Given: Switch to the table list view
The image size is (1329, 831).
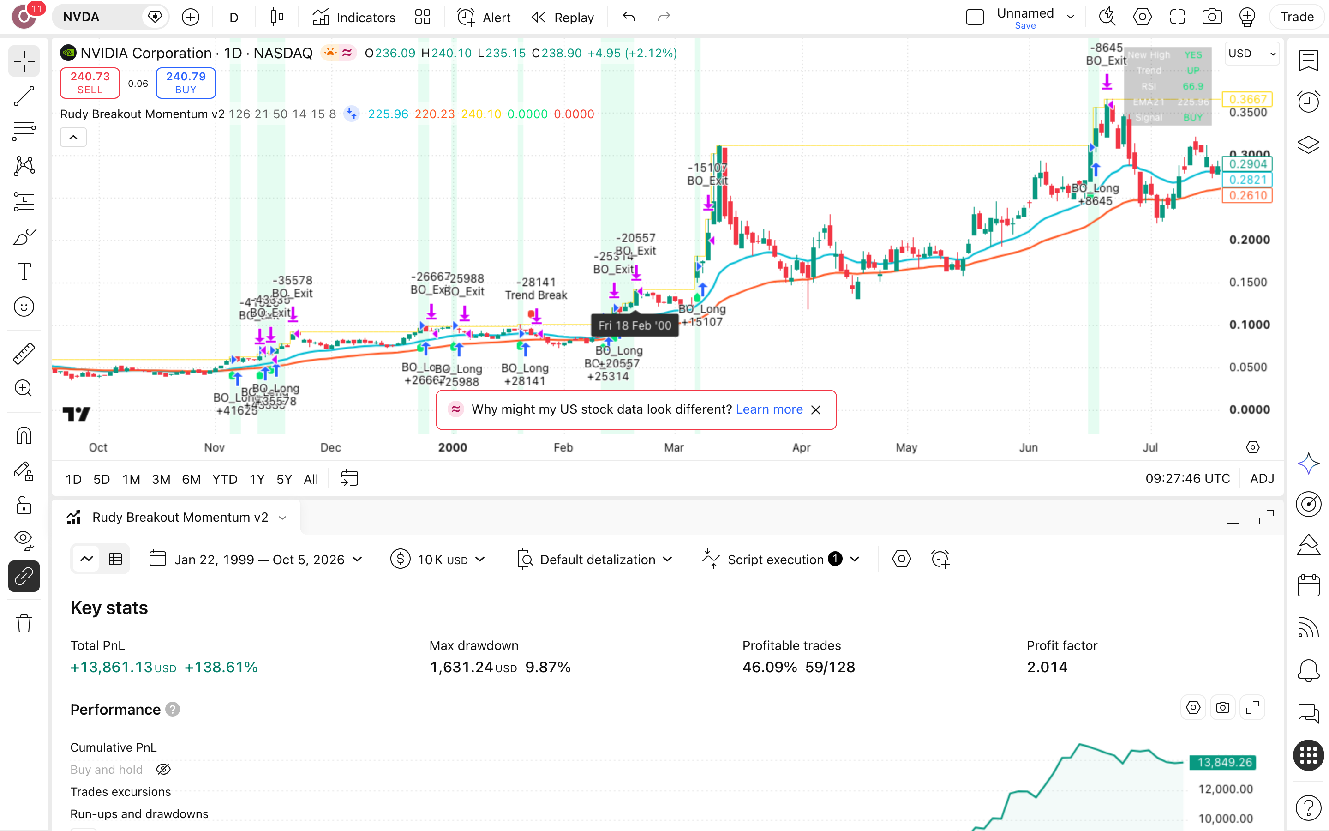Looking at the screenshot, I should click(x=115, y=560).
